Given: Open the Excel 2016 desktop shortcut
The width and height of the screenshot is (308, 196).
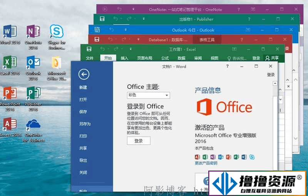Looking at the screenshot, I should (x=10, y=65).
